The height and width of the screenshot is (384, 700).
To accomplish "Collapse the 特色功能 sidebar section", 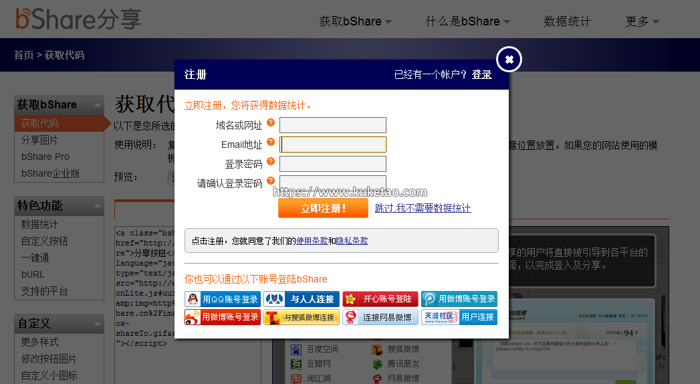I will pyautogui.click(x=97, y=206).
